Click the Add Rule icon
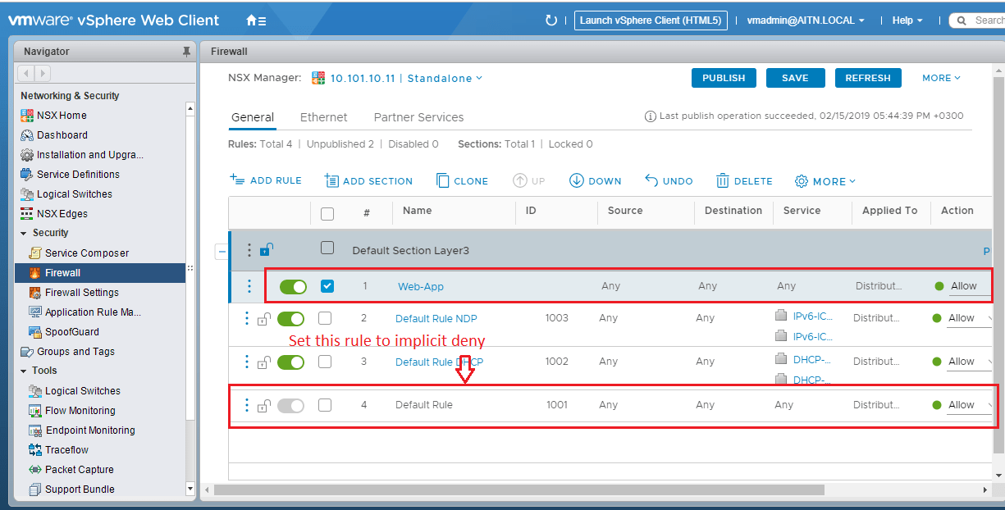Screen dimensions: 1005x510 [x=237, y=180]
